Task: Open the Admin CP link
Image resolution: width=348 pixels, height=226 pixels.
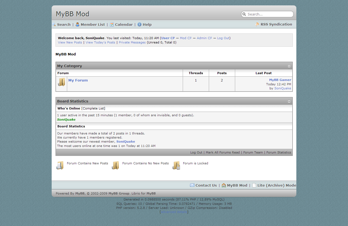Action: pyautogui.click(x=204, y=38)
